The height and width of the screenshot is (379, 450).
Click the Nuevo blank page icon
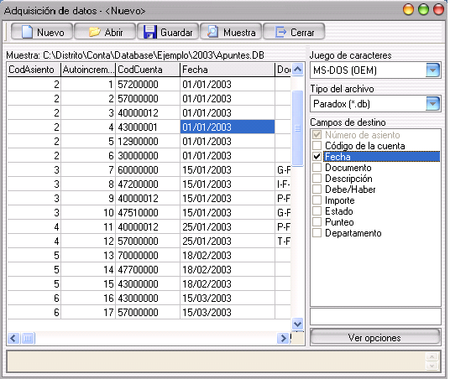click(27, 32)
